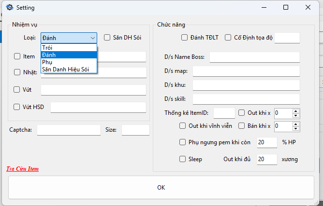Pick Săn Danh Hiệu Sói option
The width and height of the screenshot is (323, 206).
tap(69, 69)
